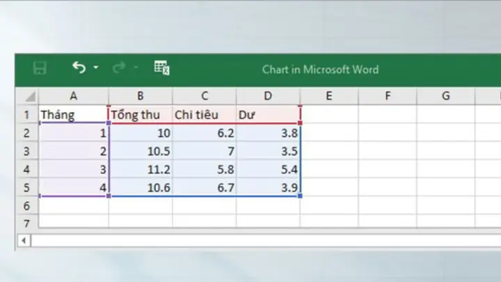Click the cell containing Tháng
This screenshot has height=282, width=501.
click(74, 114)
